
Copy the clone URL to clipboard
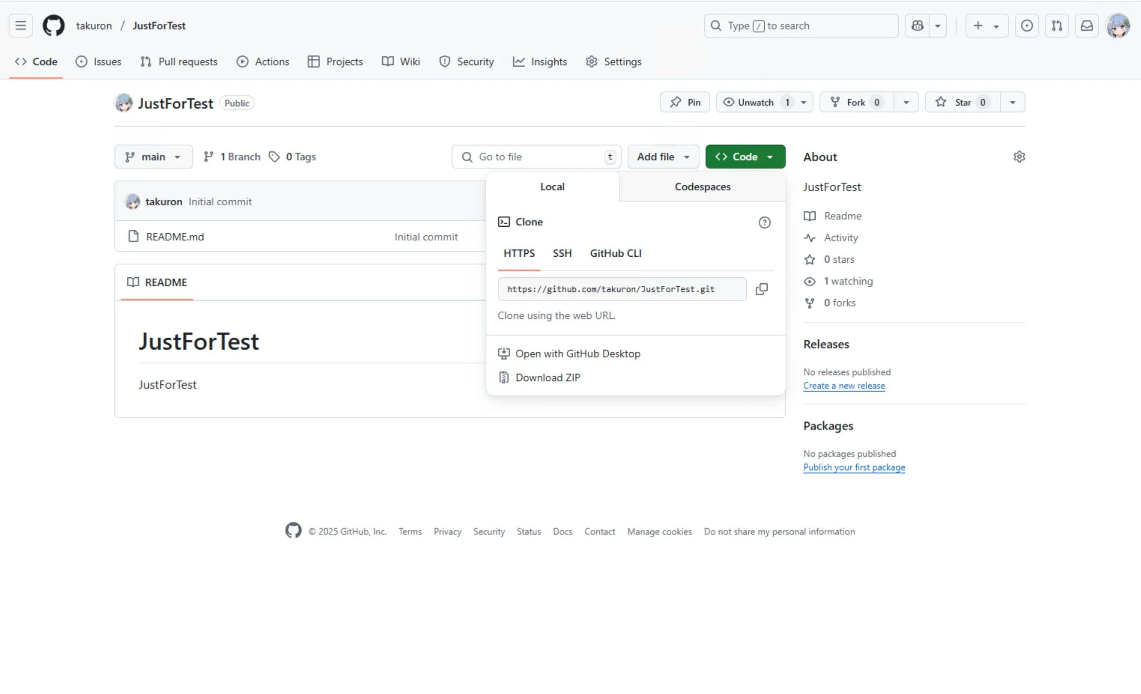[762, 289]
